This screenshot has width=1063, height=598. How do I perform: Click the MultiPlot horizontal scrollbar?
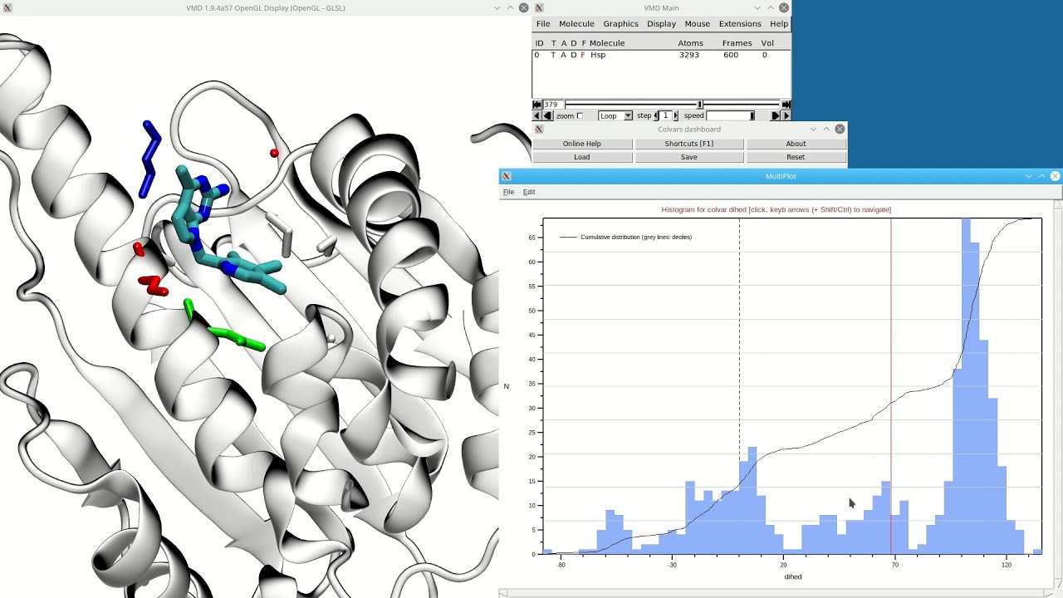coord(776,593)
